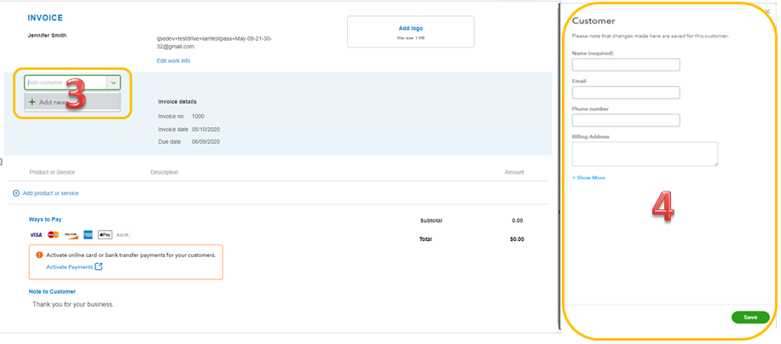The image size is (781, 344).
Task: Click the Add customer input field
Action: click(x=67, y=83)
